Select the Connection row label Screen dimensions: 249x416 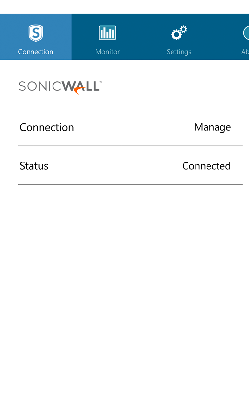(47, 127)
